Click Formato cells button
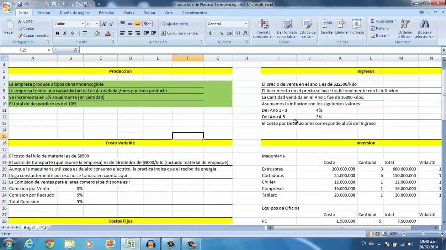The width and height of the screenshot is (446, 250). tap(357, 29)
